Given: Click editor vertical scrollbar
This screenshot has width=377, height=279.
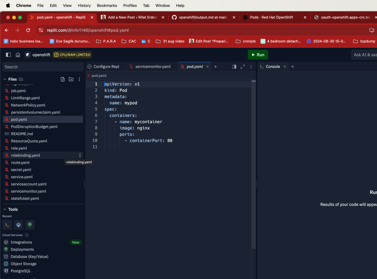Looking at the screenshot, I should click(x=254, y=164).
